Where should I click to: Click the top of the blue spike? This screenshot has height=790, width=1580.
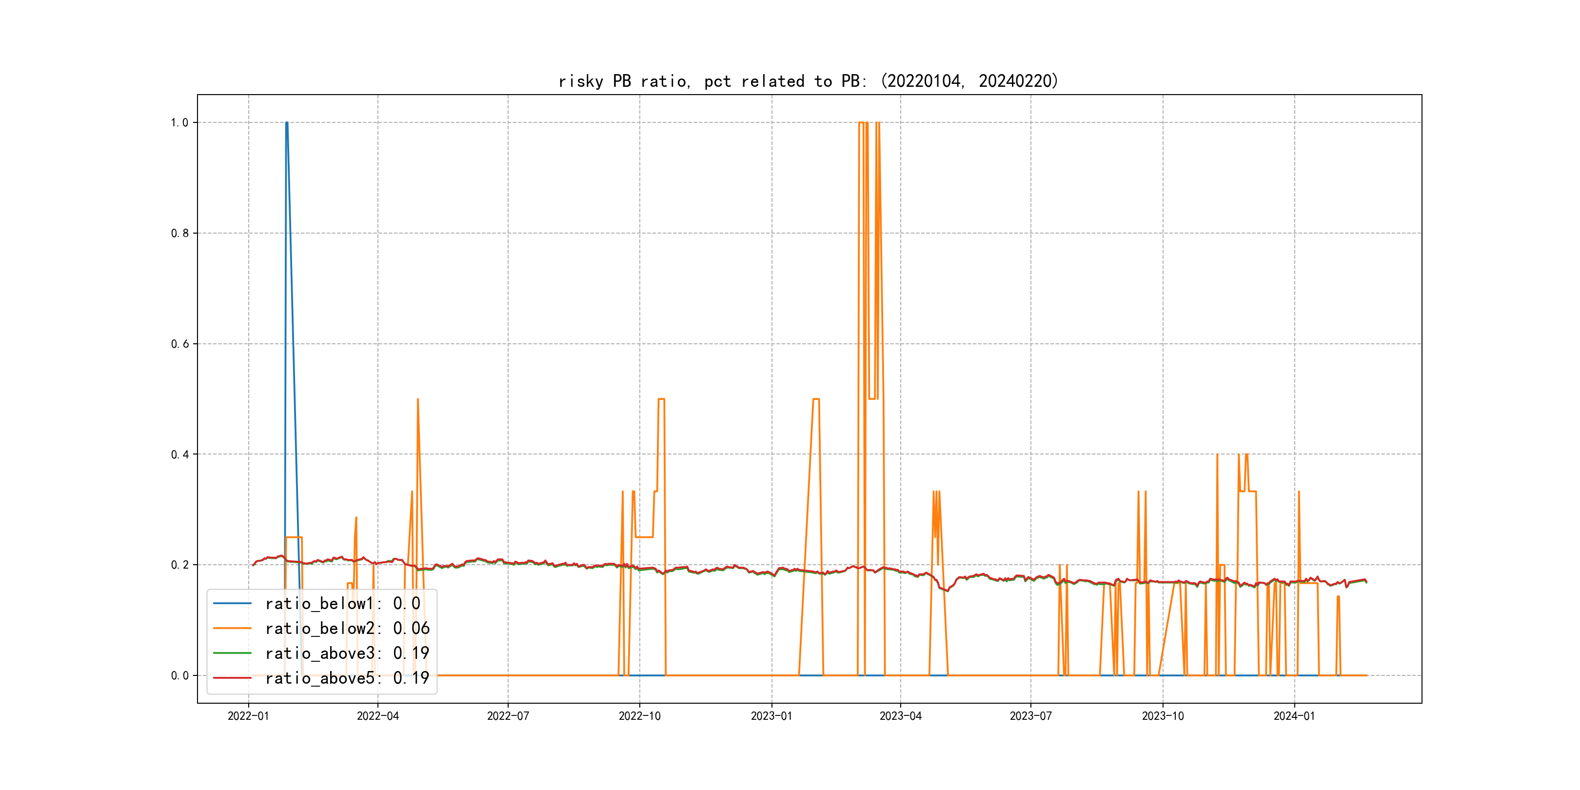(x=286, y=123)
